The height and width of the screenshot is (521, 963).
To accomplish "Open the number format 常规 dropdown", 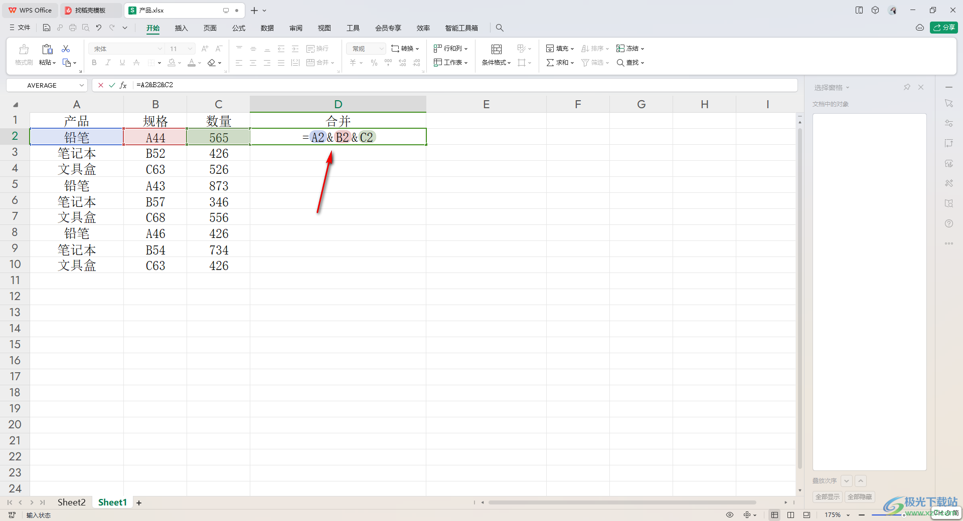I will click(x=381, y=49).
